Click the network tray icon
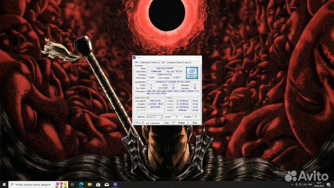 pyautogui.click(x=301, y=184)
